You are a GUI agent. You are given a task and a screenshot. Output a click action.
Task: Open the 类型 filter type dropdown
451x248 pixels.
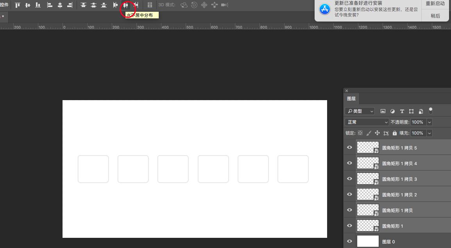point(360,111)
